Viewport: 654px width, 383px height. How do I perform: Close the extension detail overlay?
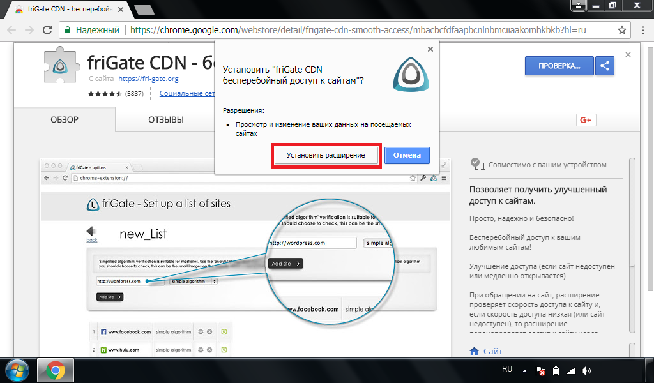coord(628,55)
